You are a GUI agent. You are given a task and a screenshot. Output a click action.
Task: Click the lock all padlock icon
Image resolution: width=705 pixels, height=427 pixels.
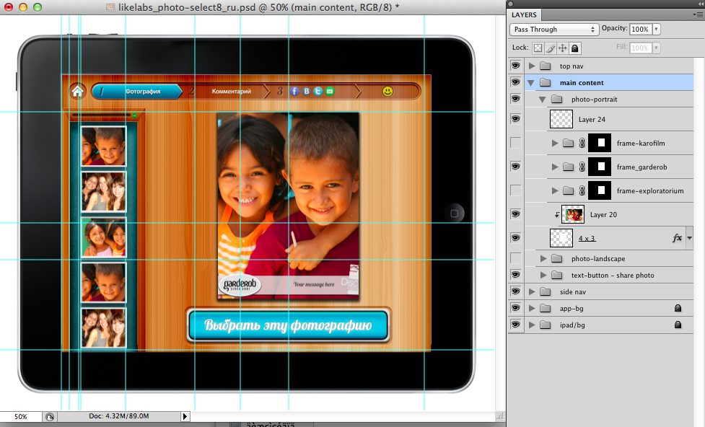point(574,48)
